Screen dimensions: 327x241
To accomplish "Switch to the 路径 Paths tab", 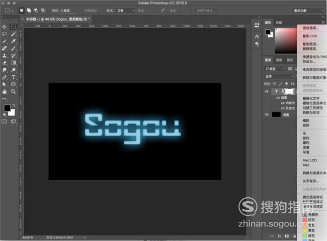I will tap(290, 60).
